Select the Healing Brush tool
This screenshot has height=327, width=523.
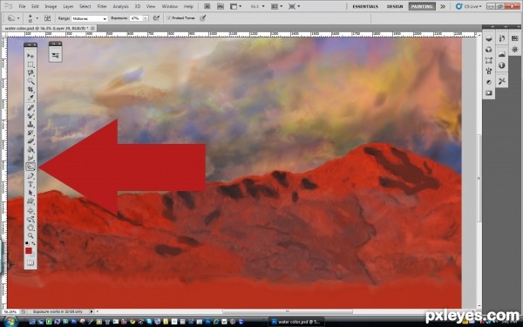click(31, 107)
